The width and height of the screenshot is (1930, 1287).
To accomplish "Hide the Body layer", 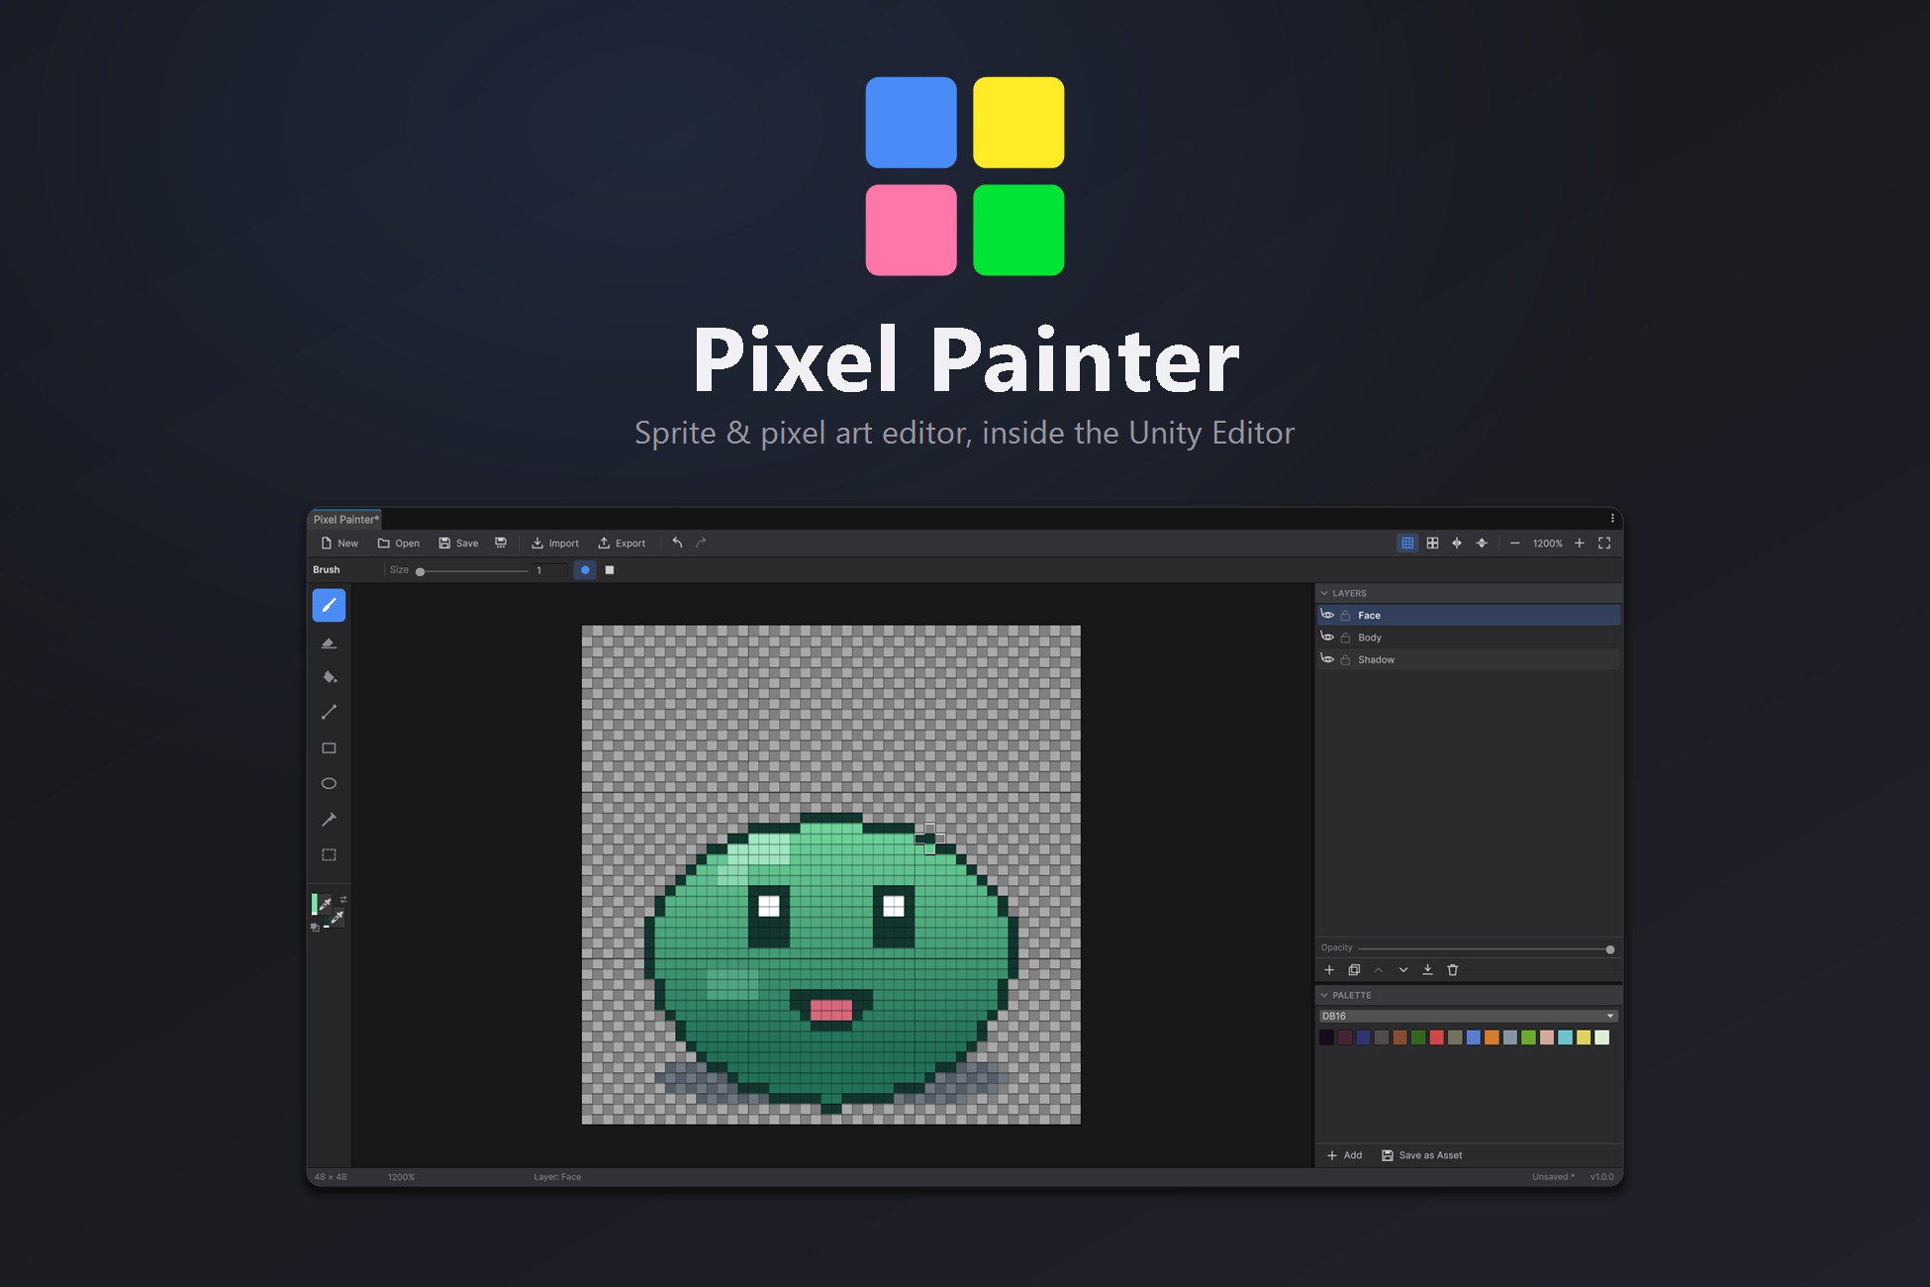I will tap(1328, 637).
